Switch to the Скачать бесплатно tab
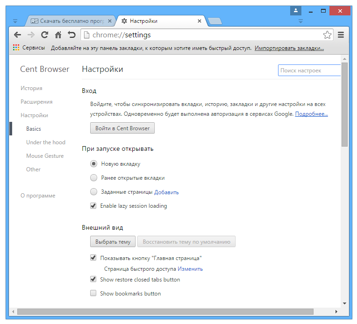The width and height of the screenshot is (357, 324). (71, 21)
